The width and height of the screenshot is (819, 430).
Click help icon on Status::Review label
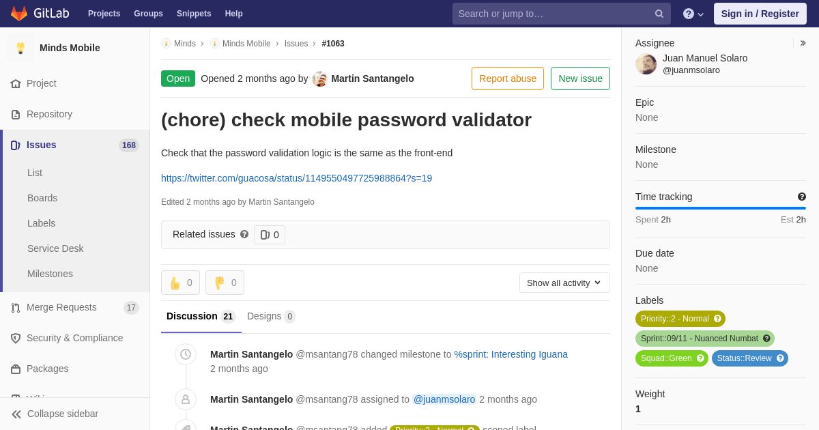(x=780, y=358)
